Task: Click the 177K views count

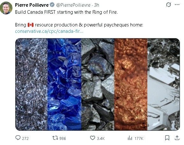Action: (x=139, y=138)
